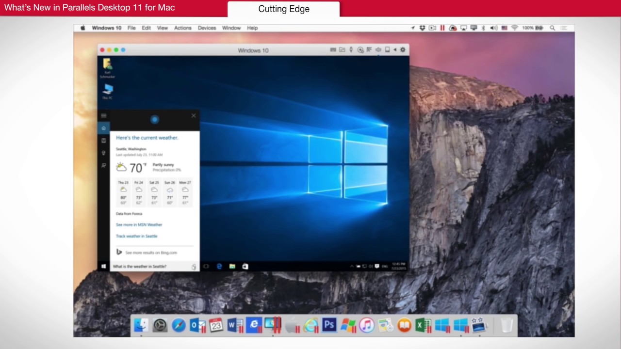Open the Actions menu
621x349 pixels.
[x=183, y=28]
